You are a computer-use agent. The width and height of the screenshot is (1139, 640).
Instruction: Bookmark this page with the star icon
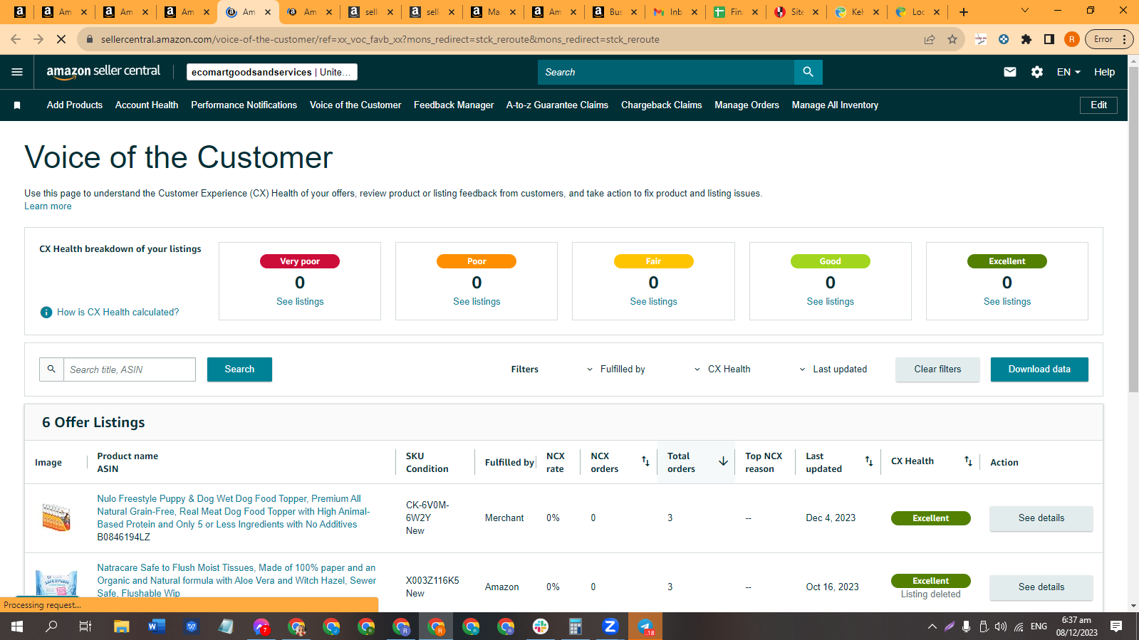952,39
